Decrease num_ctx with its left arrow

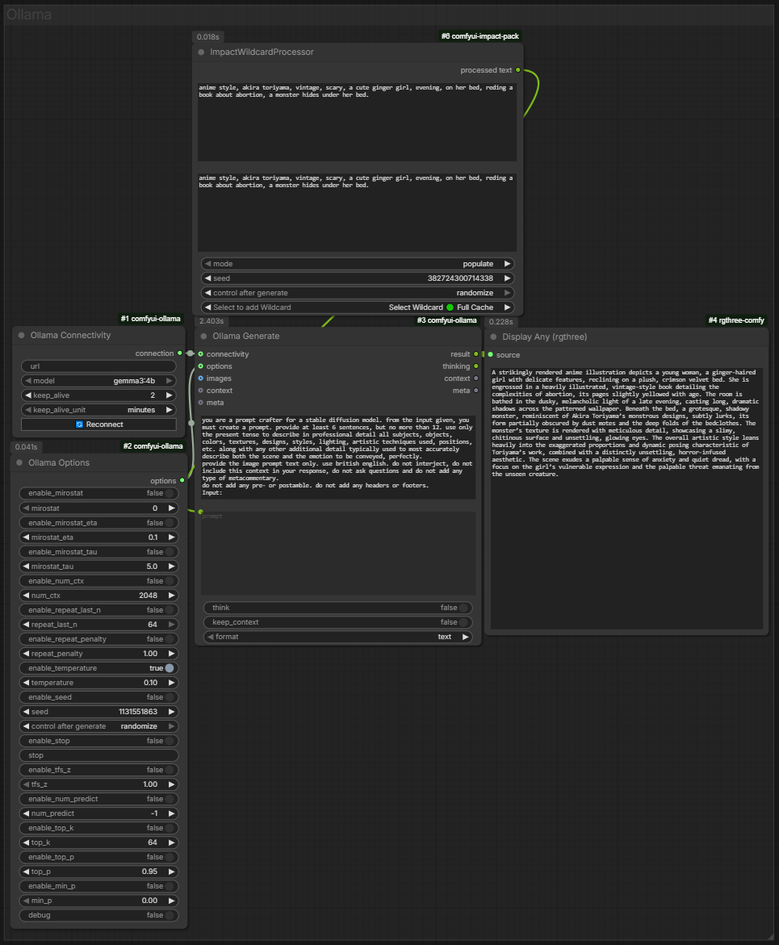[x=26, y=596]
